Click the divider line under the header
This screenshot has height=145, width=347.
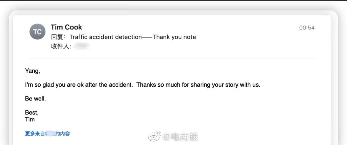tap(172, 58)
